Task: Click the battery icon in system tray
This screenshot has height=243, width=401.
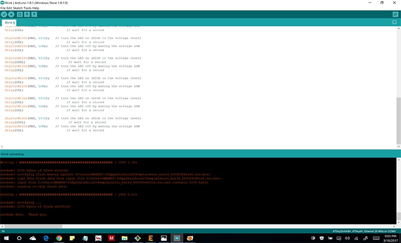Action: click(x=330, y=238)
